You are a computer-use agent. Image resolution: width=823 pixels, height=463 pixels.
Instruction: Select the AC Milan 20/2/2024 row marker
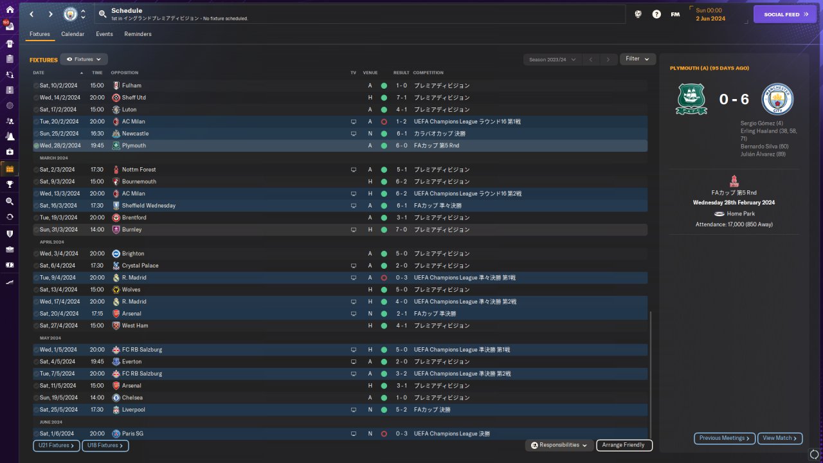point(36,122)
